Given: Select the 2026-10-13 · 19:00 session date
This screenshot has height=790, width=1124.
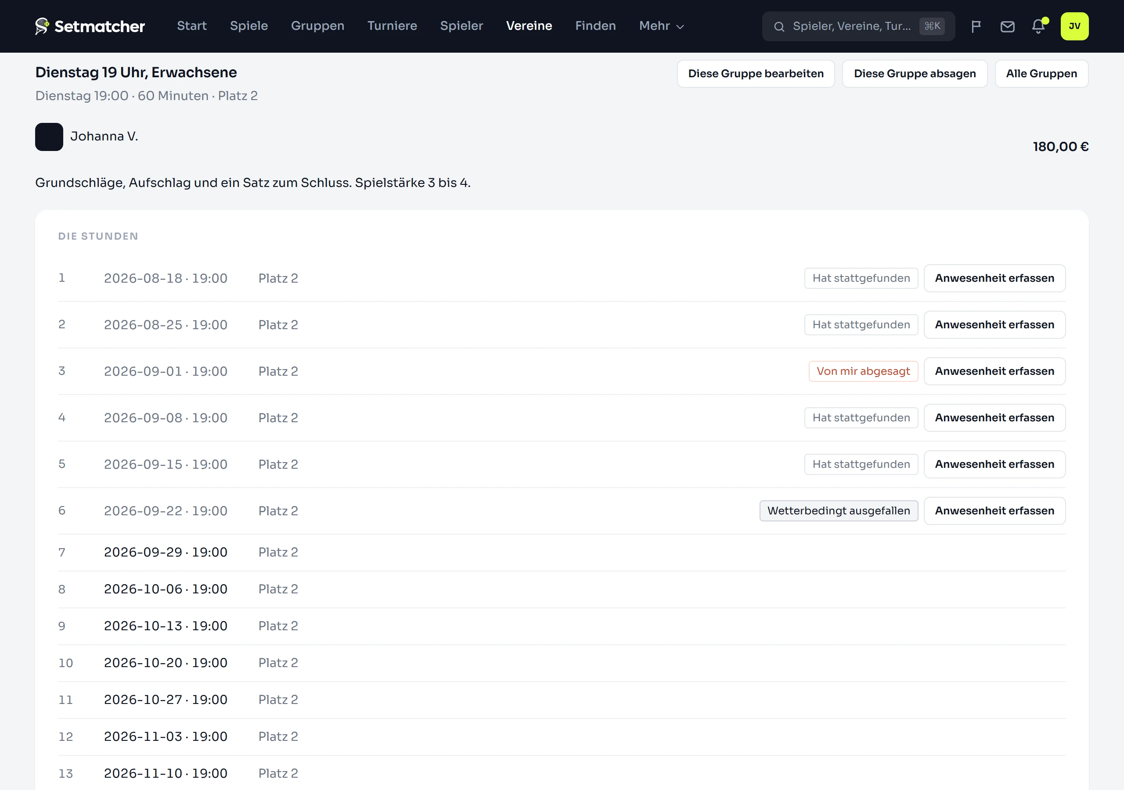Looking at the screenshot, I should pyautogui.click(x=166, y=626).
